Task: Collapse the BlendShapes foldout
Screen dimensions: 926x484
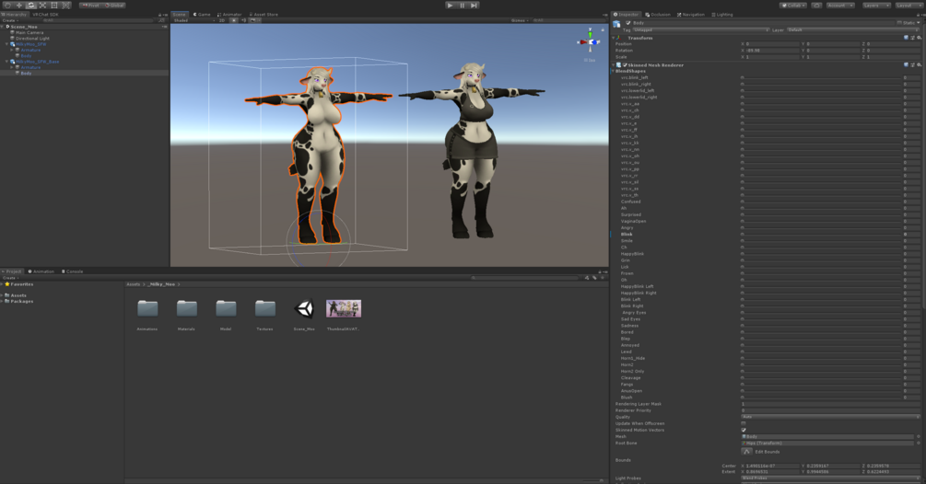Action: 615,71
